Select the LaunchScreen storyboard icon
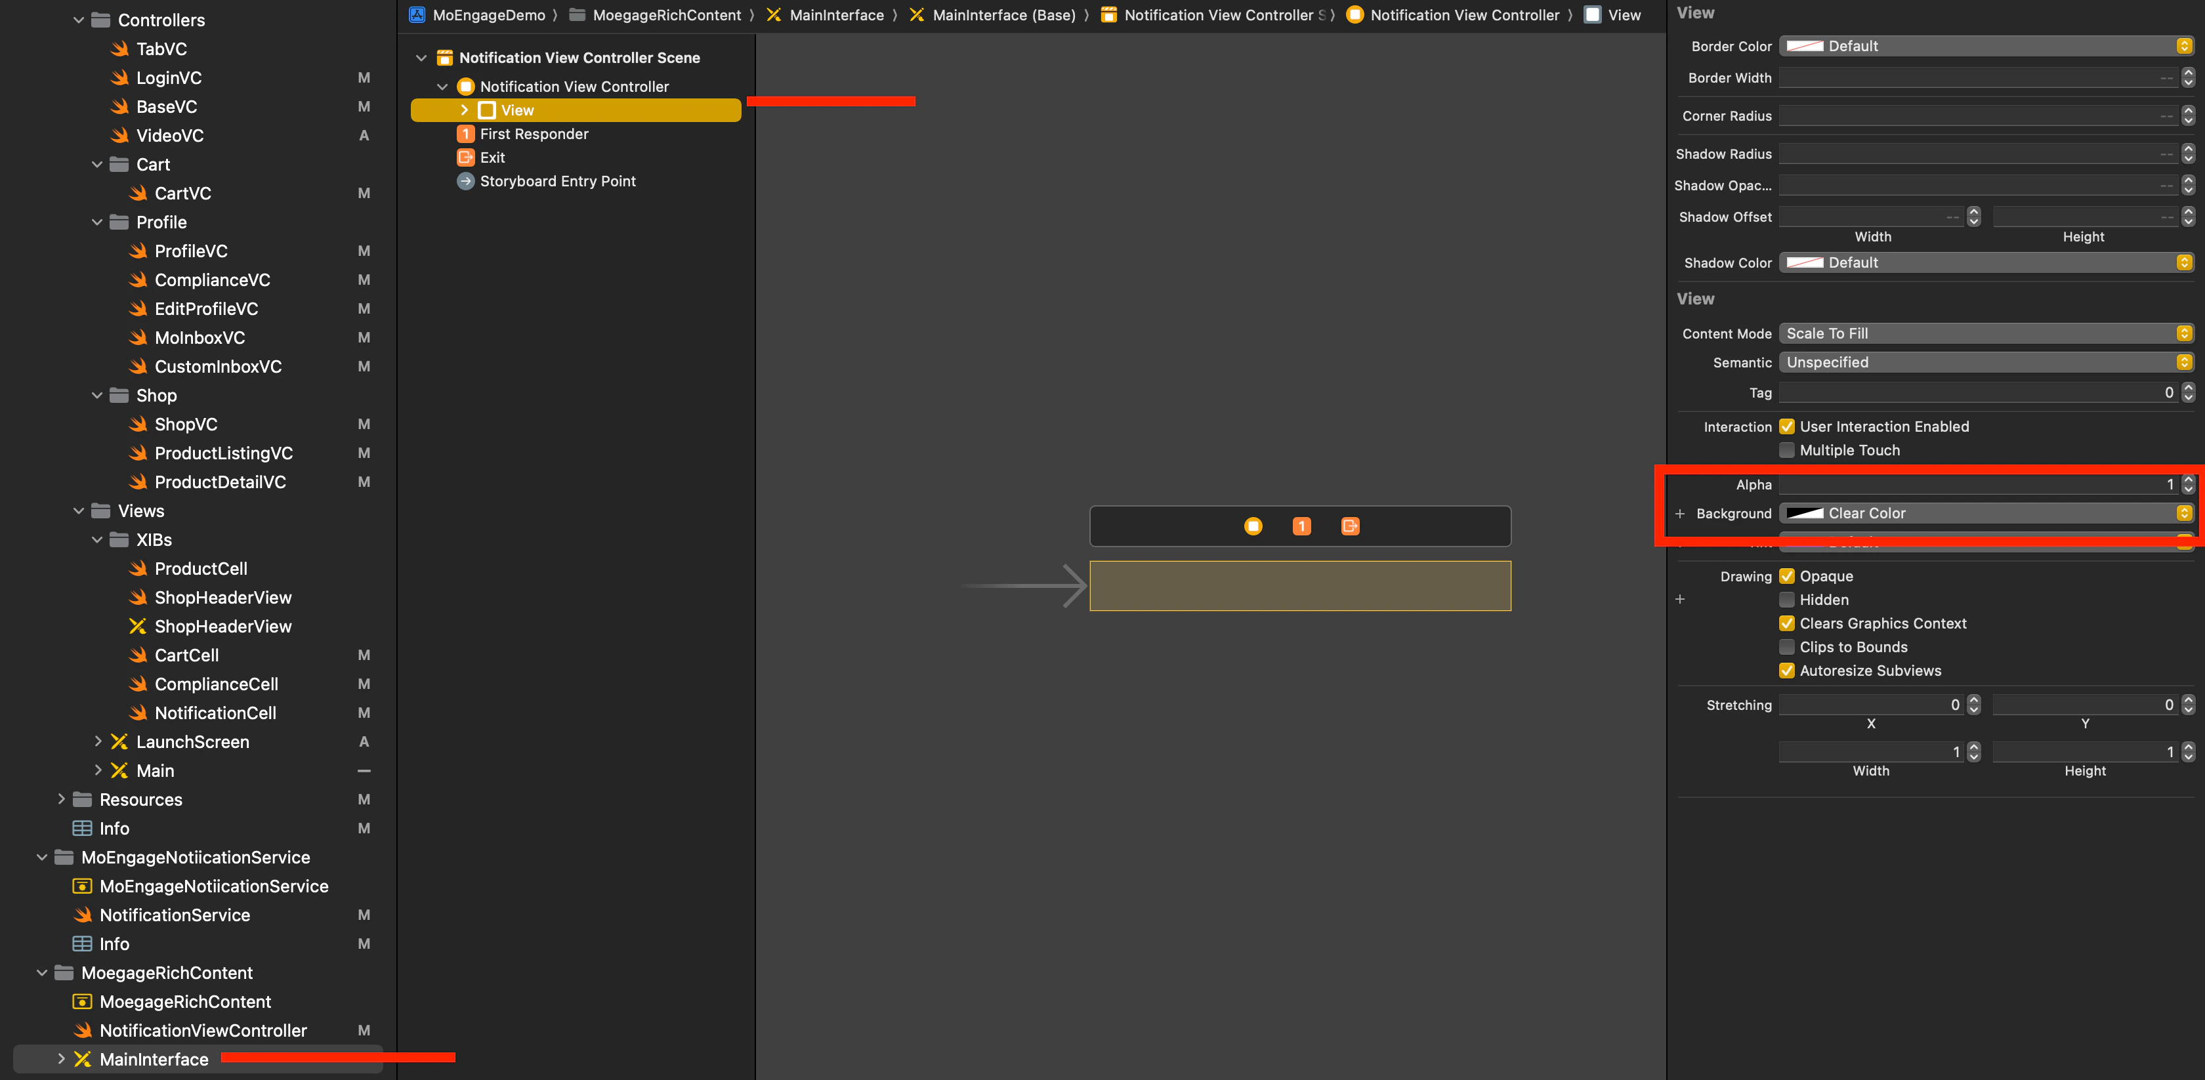The image size is (2205, 1080). pyautogui.click(x=120, y=742)
